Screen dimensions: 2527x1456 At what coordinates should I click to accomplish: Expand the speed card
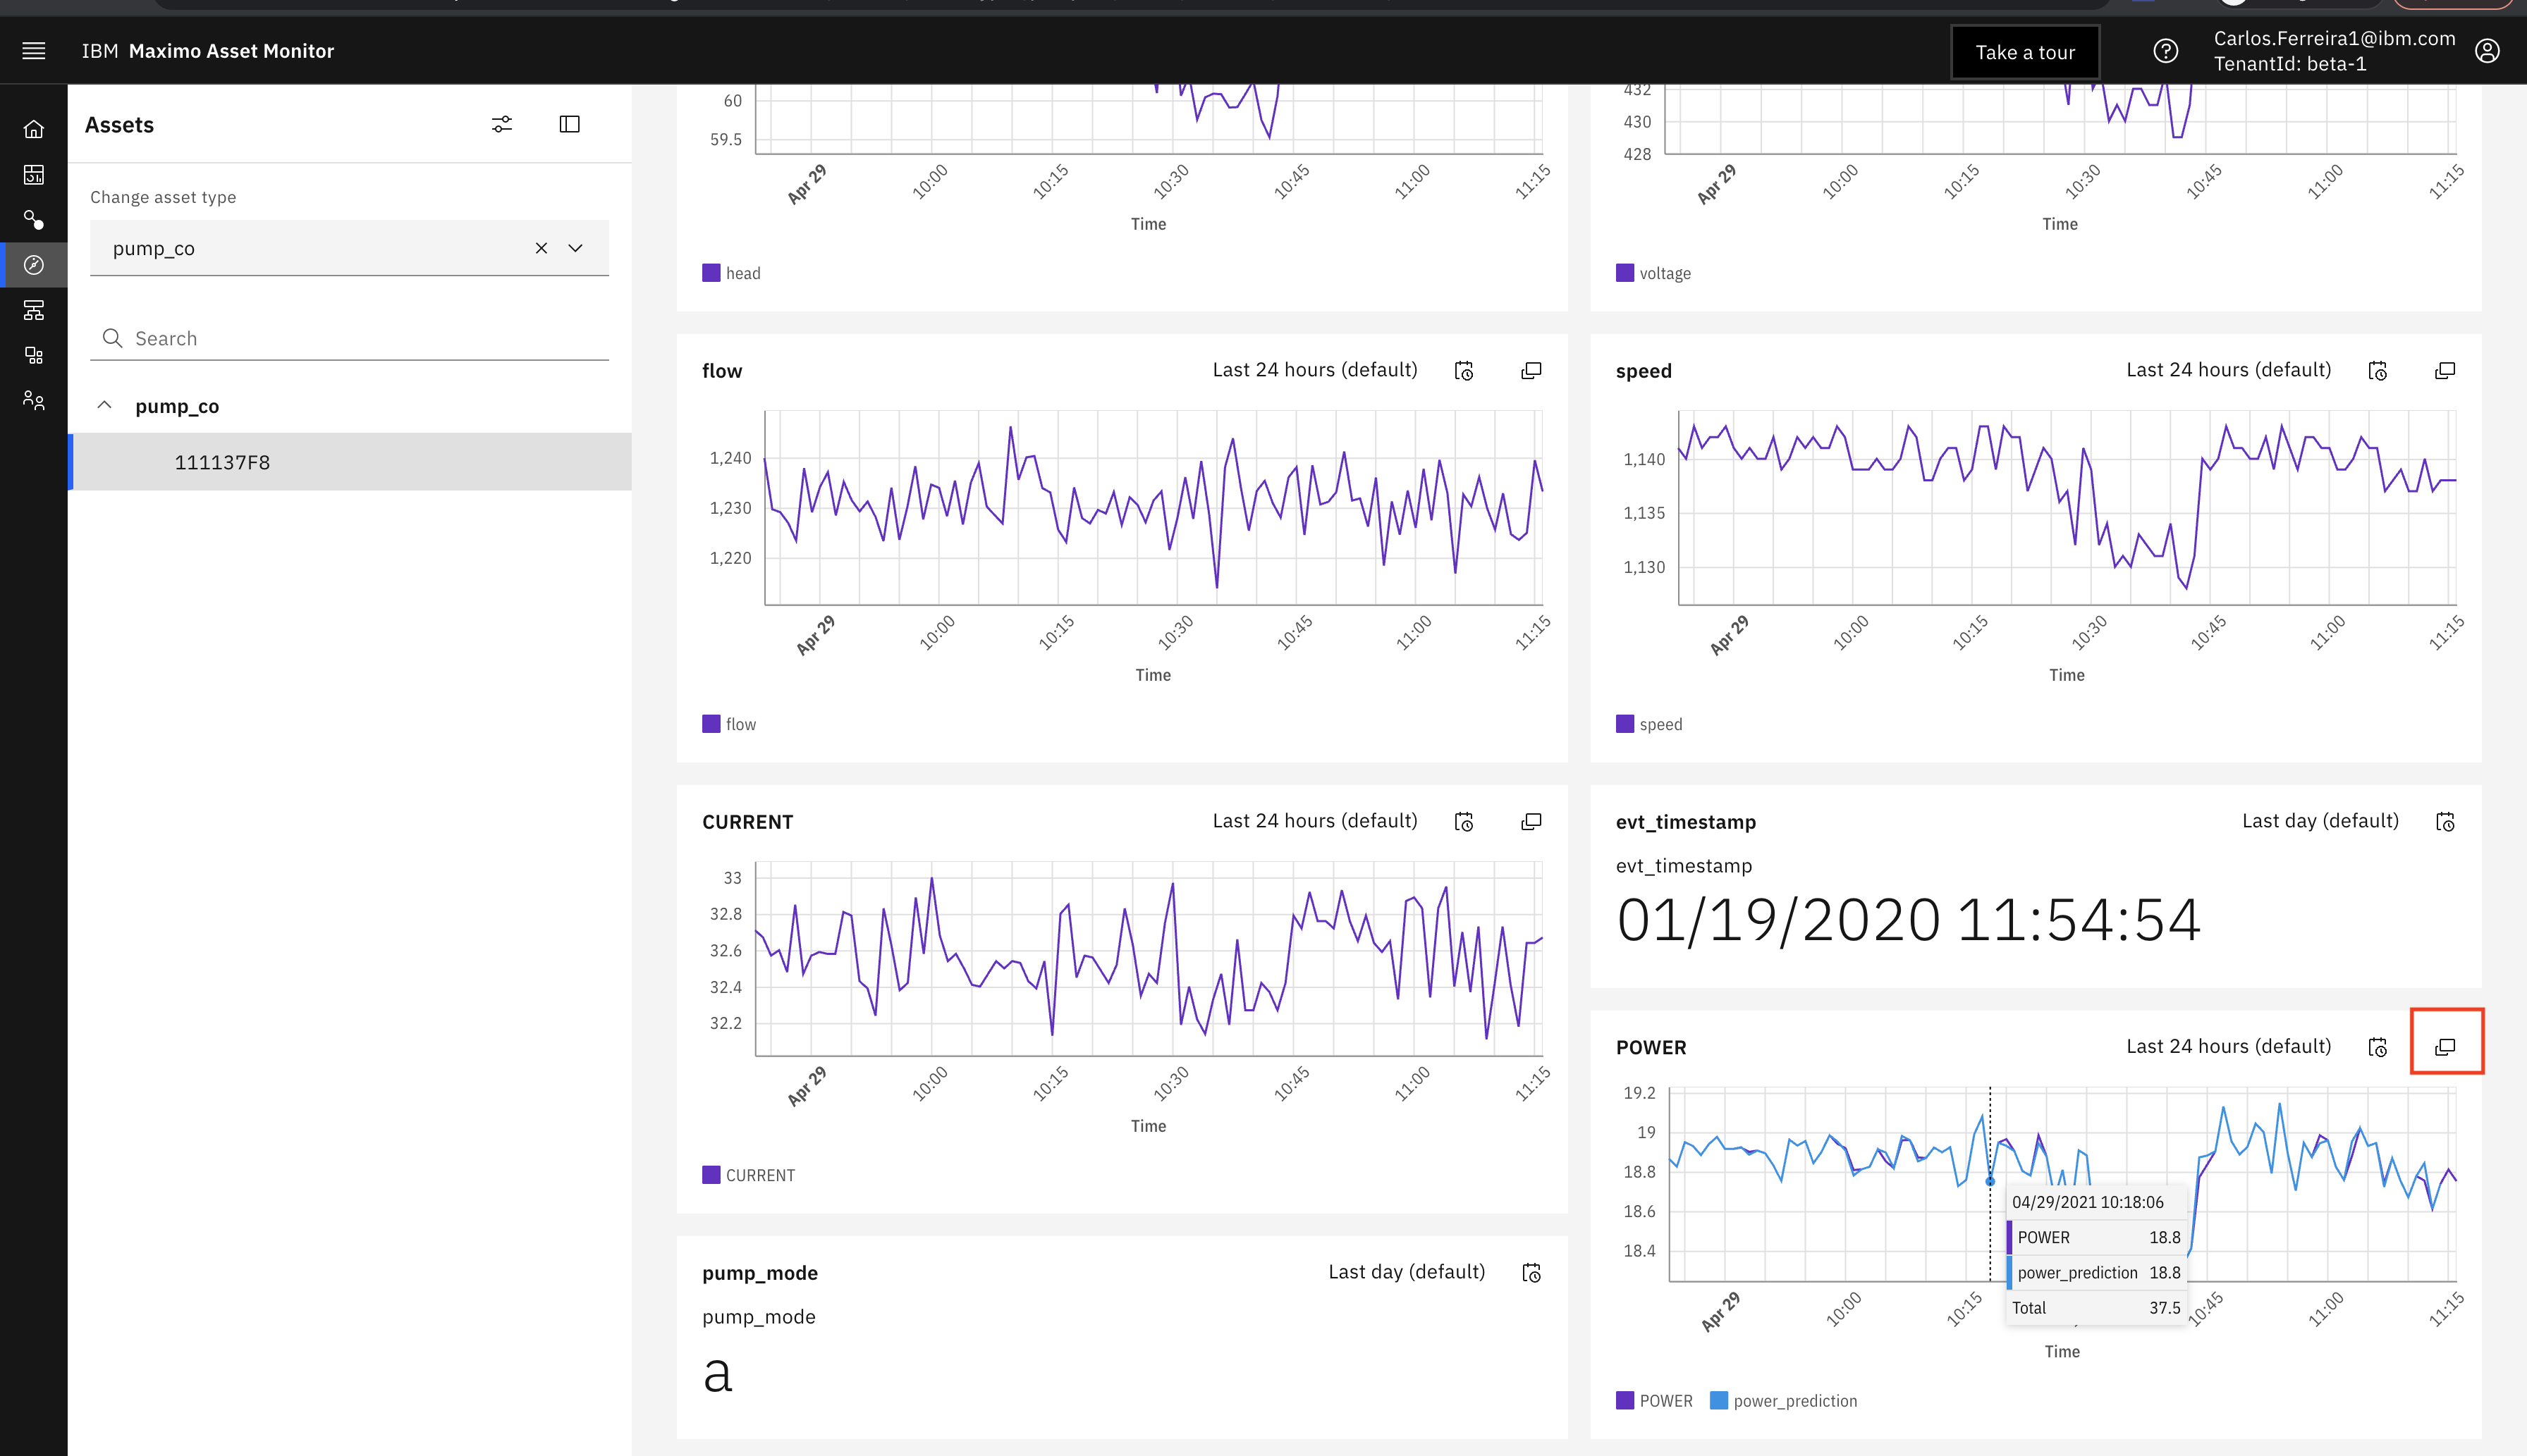[x=2445, y=371]
